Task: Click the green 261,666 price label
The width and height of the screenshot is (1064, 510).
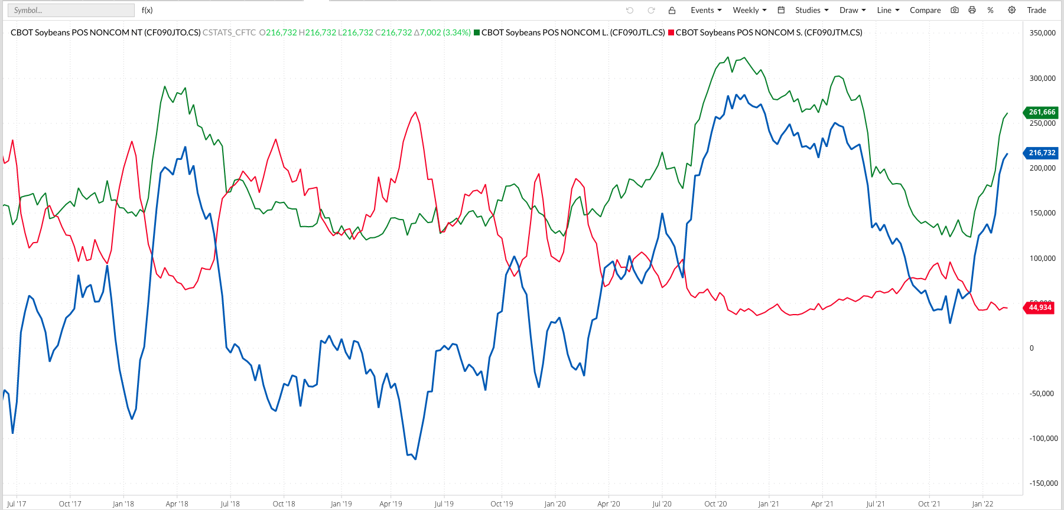Action: point(1042,112)
